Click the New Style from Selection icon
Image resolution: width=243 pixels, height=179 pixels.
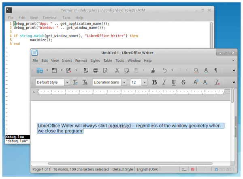(x=85, y=82)
